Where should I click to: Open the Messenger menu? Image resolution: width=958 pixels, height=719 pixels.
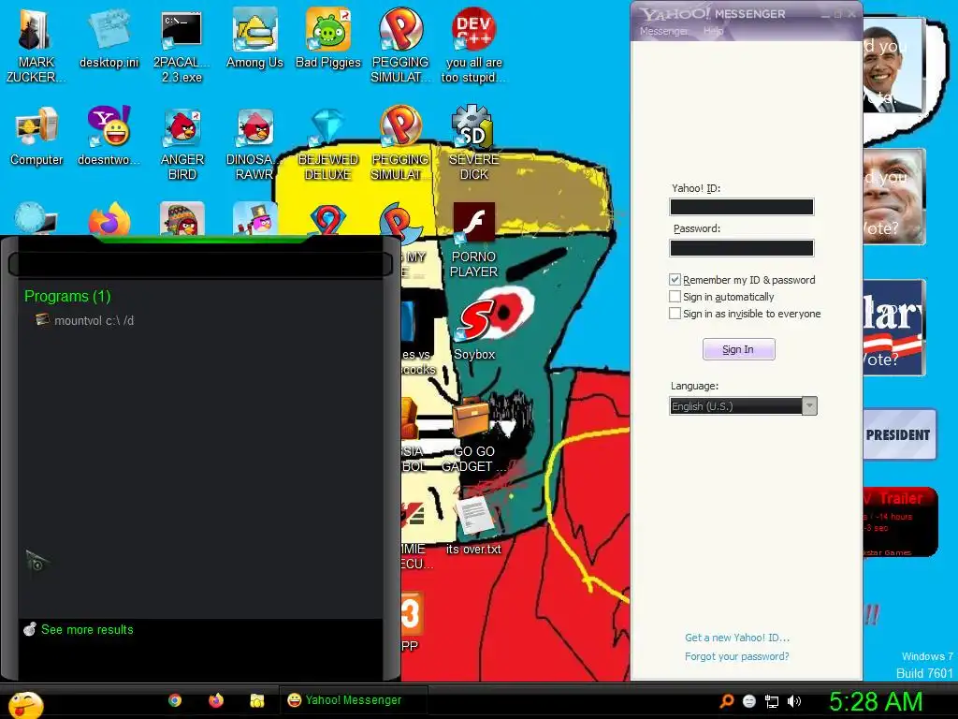(x=663, y=31)
